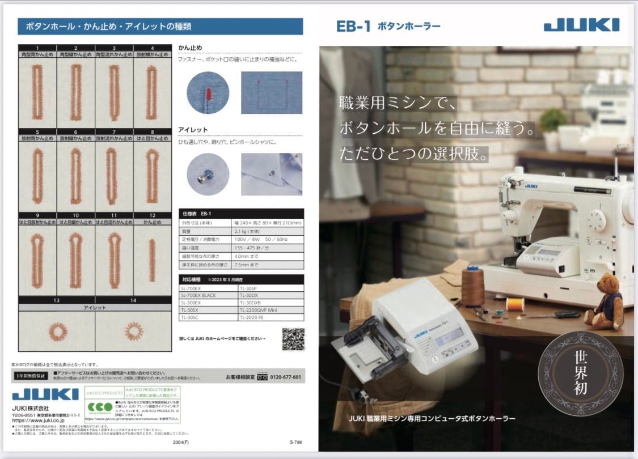Click the JUKI株式会社 company name
The image size is (638, 459).
pos(31,408)
